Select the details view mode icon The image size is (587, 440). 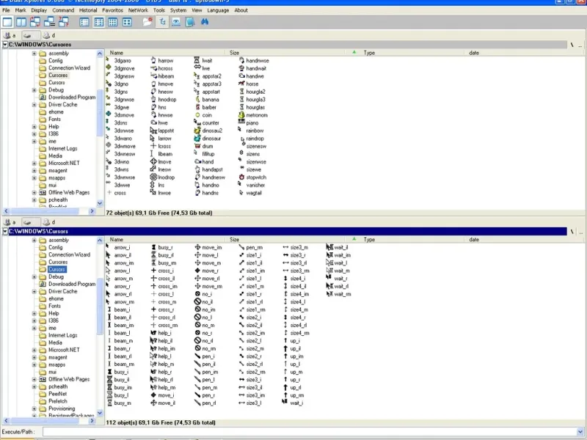(99, 22)
